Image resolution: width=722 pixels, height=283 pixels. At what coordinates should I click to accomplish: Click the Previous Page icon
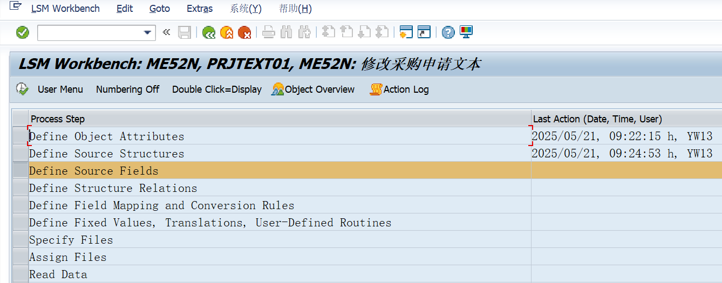346,32
